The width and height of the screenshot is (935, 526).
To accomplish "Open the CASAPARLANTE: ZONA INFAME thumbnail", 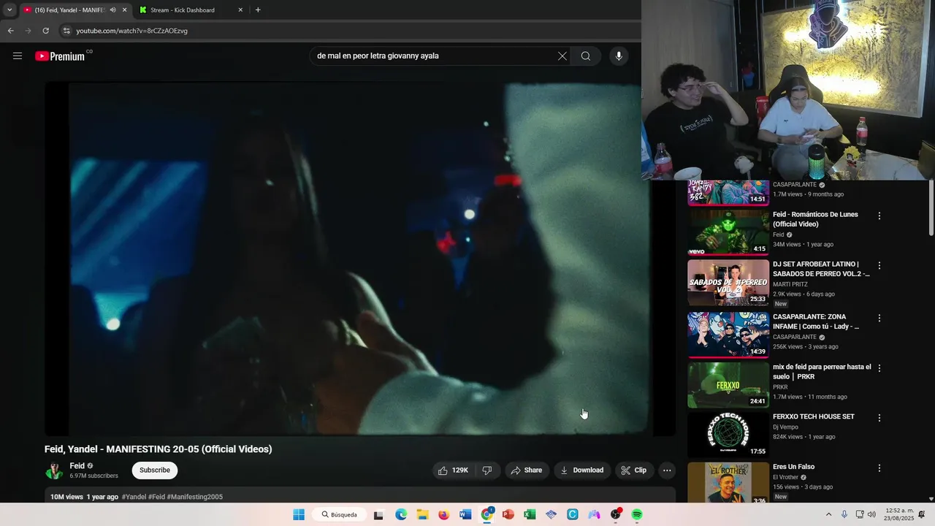I will tap(728, 335).
